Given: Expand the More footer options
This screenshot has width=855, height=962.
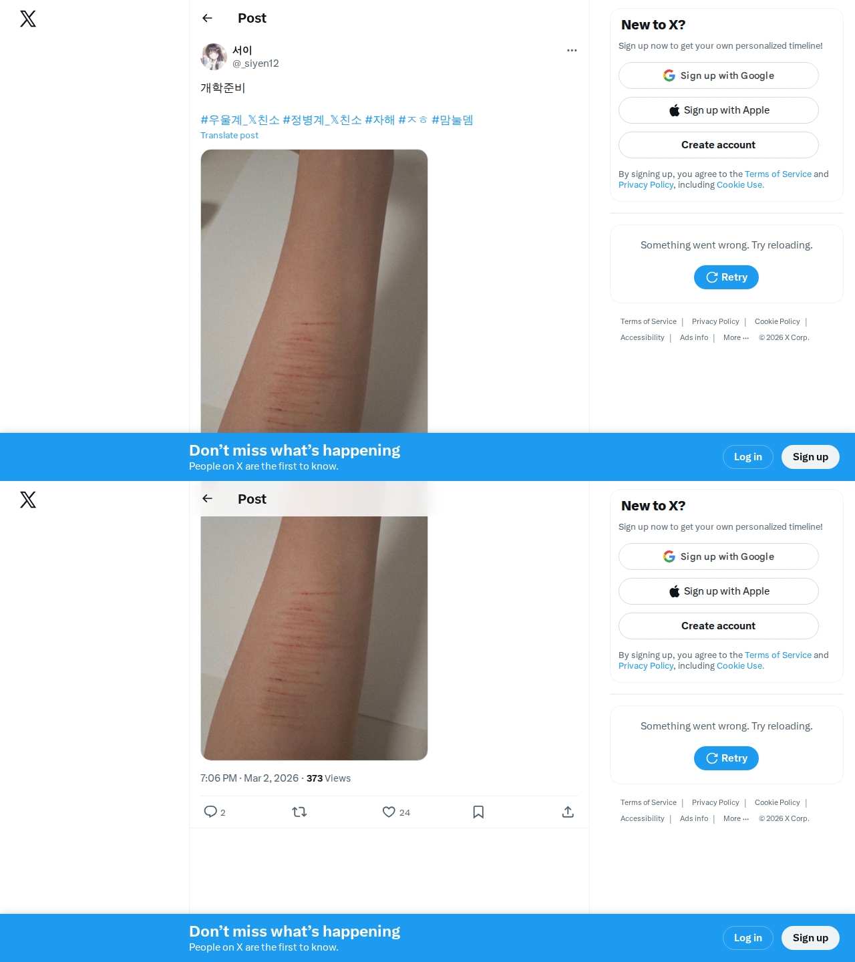Looking at the screenshot, I should pos(736,337).
